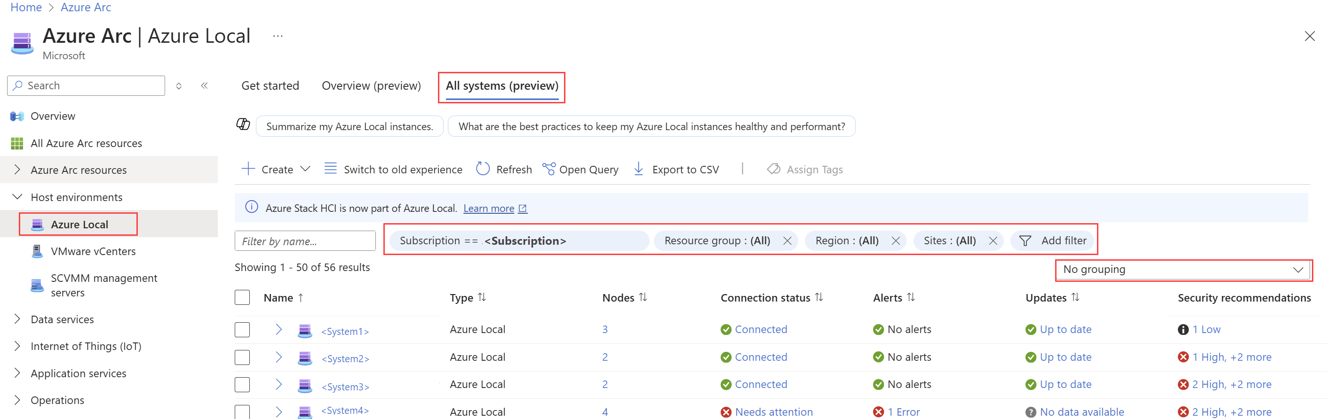The height and width of the screenshot is (419, 1327).
Task: Open the System1 resource link
Action: (x=345, y=332)
